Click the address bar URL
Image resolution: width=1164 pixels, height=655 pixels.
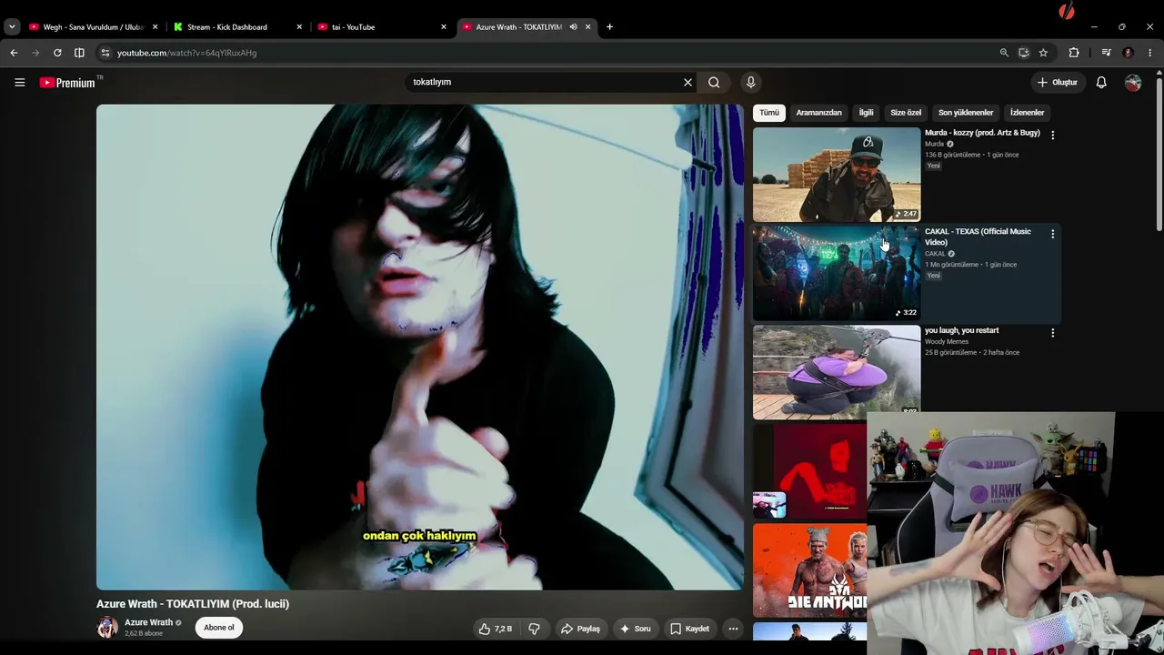pos(186,53)
